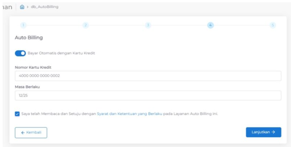
Task: Jump to step 5 in the stepper
Action: click(273, 25)
